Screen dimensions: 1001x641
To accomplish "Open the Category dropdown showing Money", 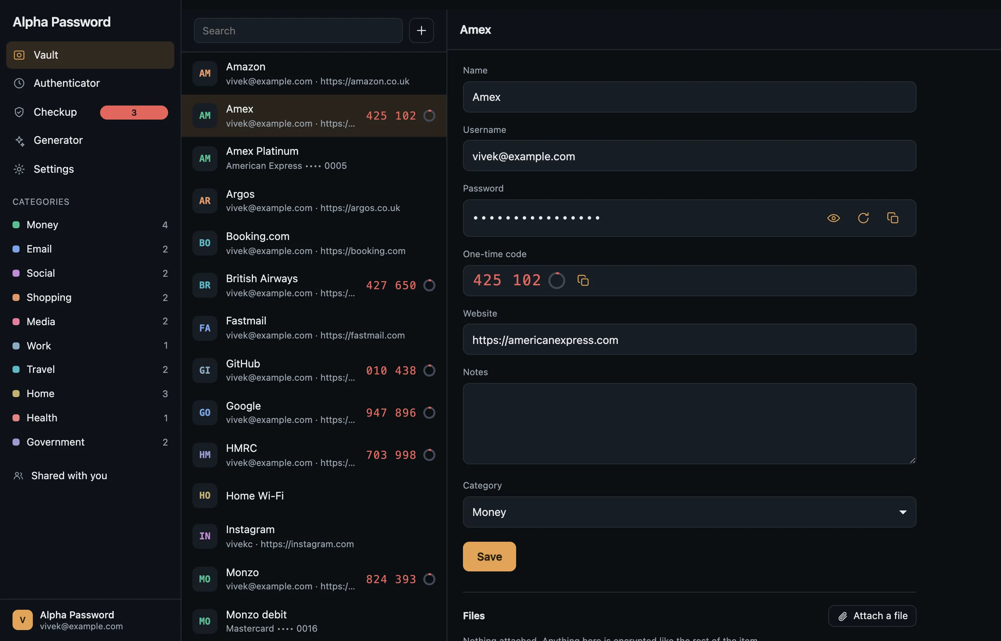I will click(x=689, y=512).
